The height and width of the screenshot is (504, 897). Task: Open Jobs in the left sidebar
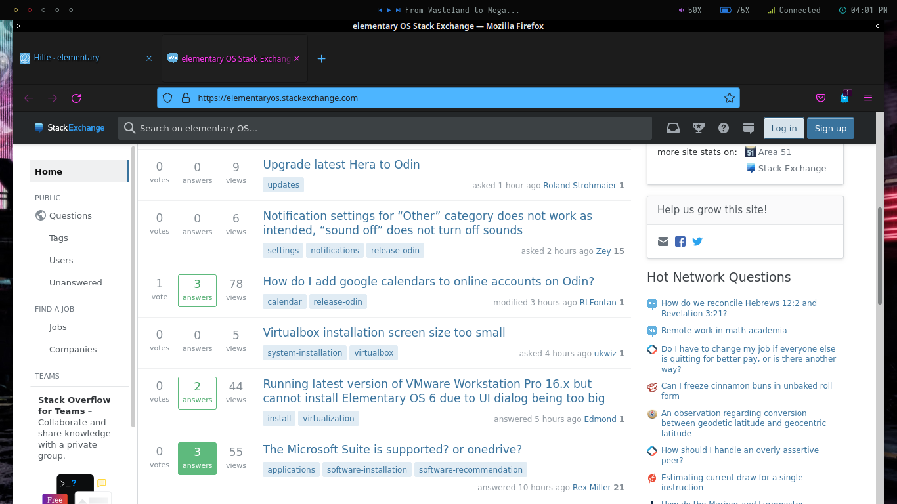[x=58, y=327]
